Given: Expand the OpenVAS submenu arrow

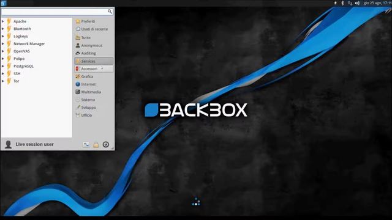Looking at the screenshot, I should pos(2,51).
